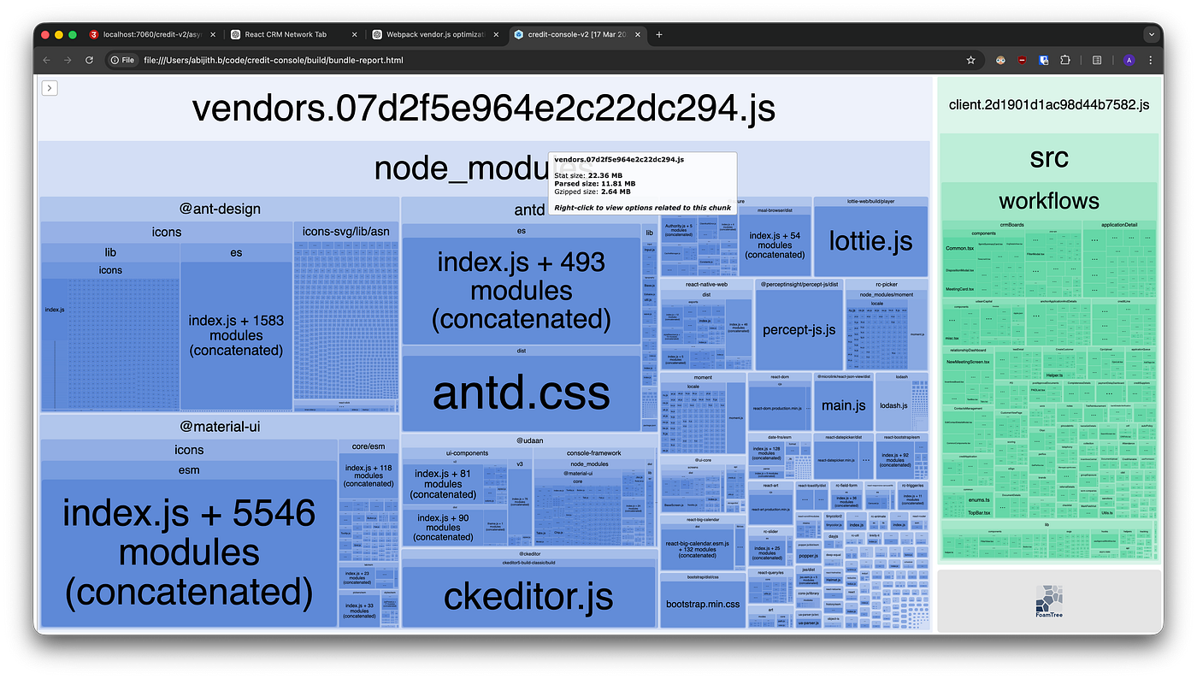Screen dimensions: 1197x679
Task: Close the credit-console-v2 tab
Action: (x=636, y=34)
